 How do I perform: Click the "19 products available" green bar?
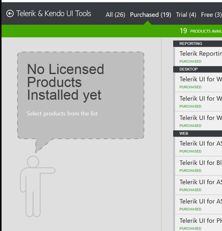coord(200,31)
